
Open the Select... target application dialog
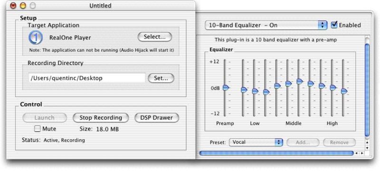155,37
